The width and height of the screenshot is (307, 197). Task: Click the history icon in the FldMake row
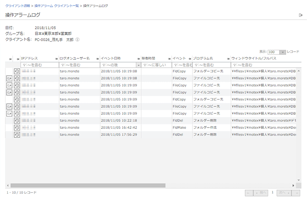click(17, 128)
